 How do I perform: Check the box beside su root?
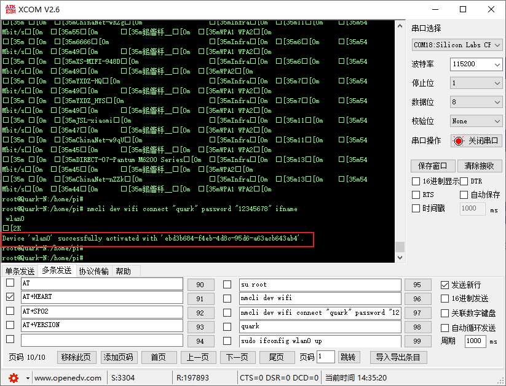point(227,285)
